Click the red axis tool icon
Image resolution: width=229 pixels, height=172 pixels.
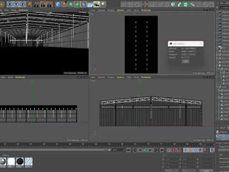(145, 4)
